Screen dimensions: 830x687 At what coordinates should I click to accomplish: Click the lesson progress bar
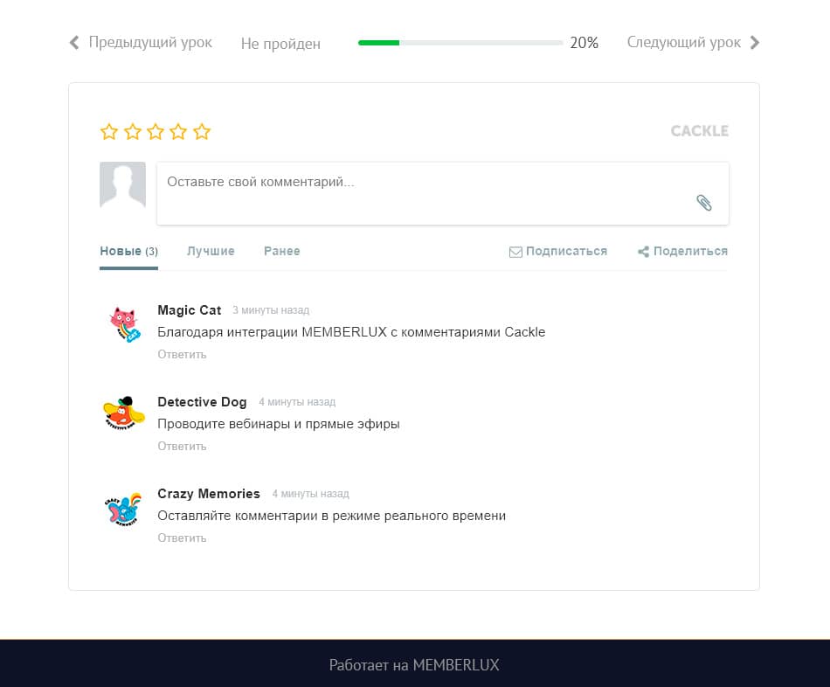pos(460,43)
